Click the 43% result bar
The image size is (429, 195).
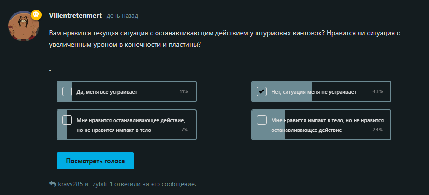coord(321,91)
